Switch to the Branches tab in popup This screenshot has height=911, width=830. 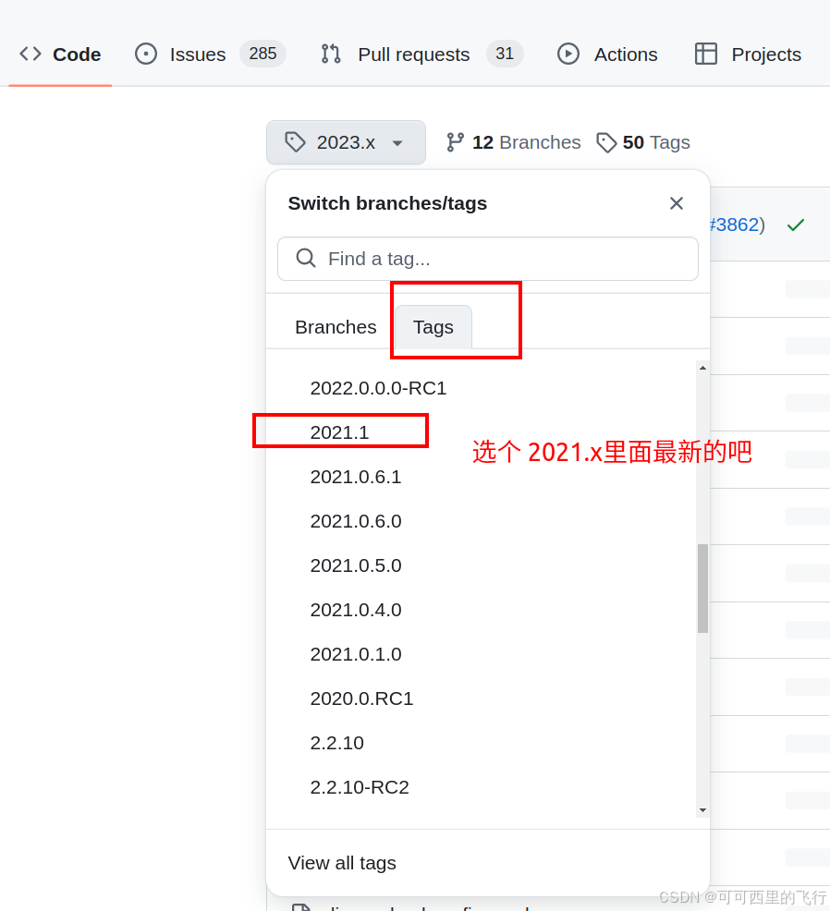336,327
